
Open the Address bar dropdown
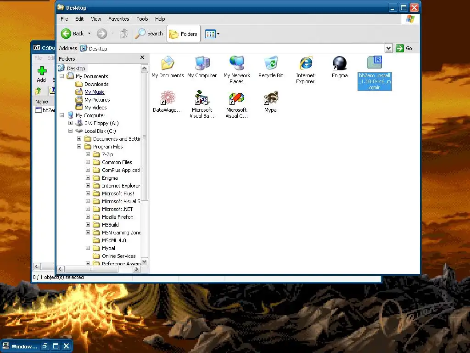[x=388, y=48]
